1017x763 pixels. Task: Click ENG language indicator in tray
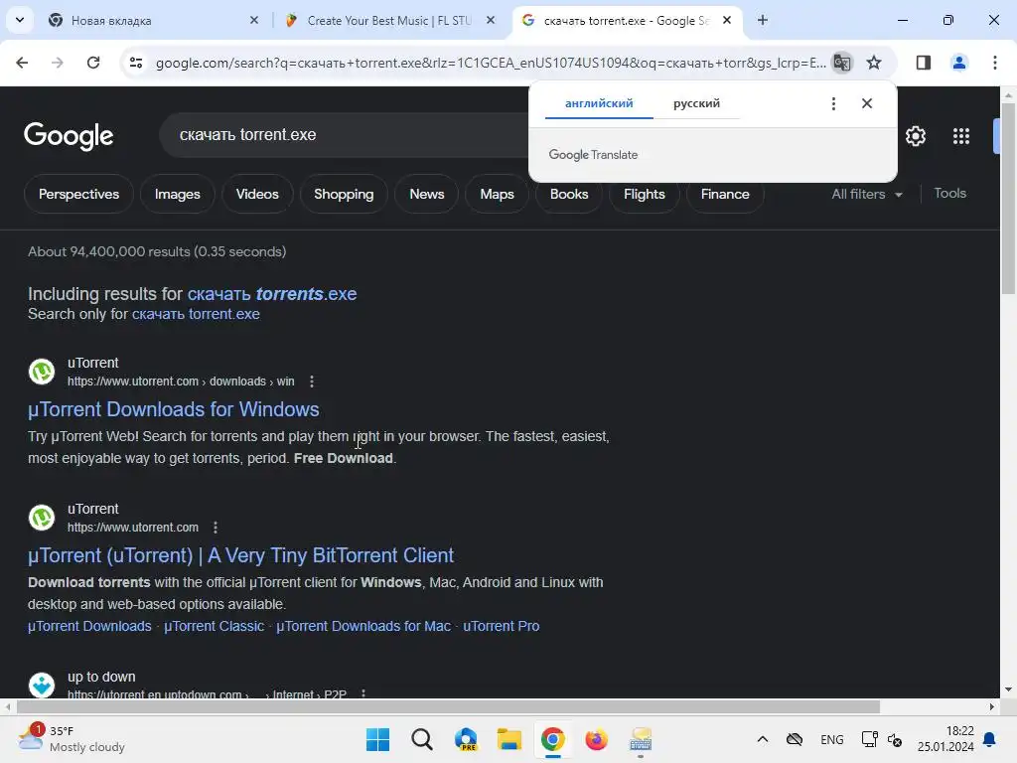tap(832, 739)
